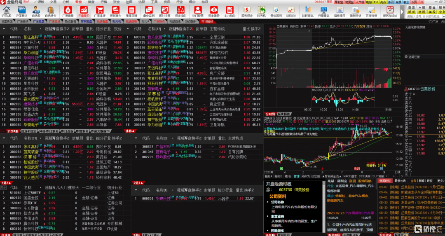This screenshot has width=445, height=236.
Task: Open the 选股 menu
Action: point(142,2)
